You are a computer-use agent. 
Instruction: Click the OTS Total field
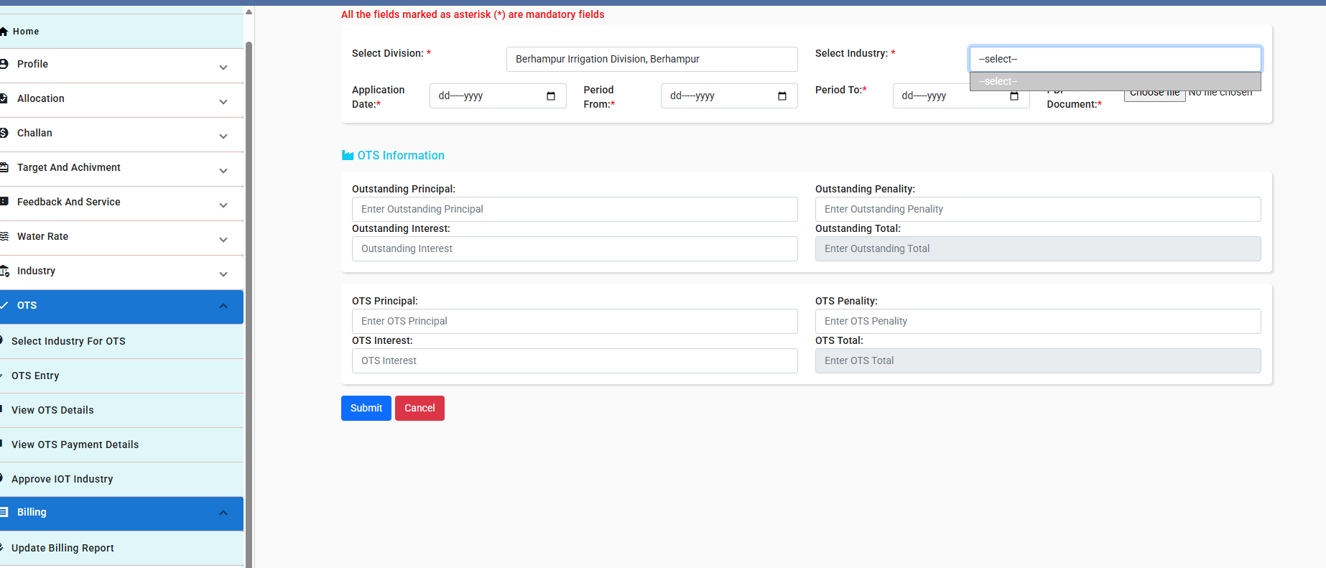coord(1038,360)
